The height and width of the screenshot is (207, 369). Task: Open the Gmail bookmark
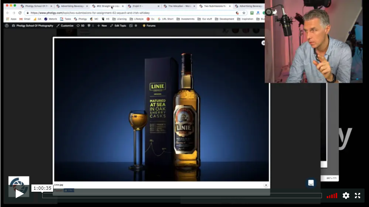coord(25,19)
